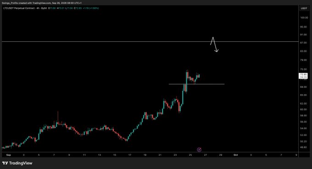The image size is (312, 169).
Task: Click the 65.00 price axis label
Action: point(304,95)
